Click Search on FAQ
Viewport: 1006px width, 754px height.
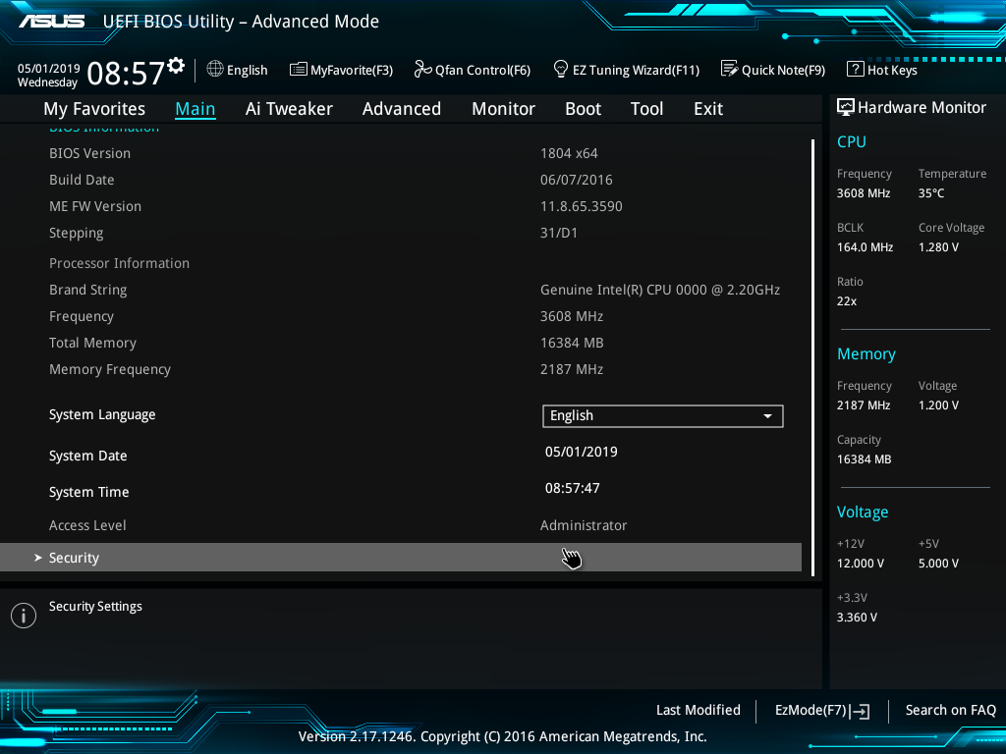coord(950,710)
